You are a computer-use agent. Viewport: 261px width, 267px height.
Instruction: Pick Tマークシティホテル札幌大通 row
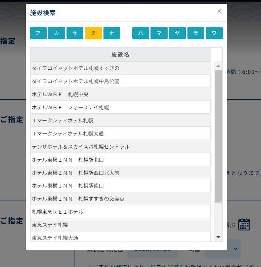click(120, 133)
